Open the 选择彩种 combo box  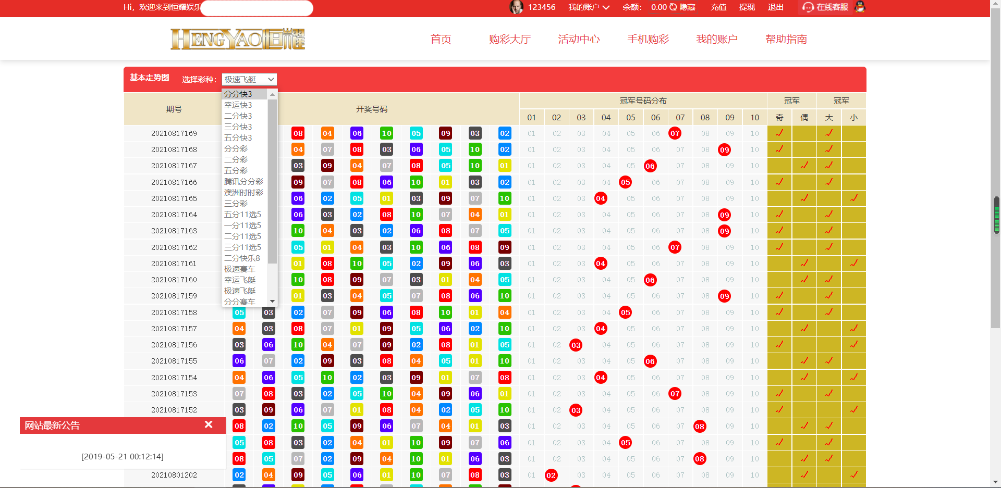[249, 79]
